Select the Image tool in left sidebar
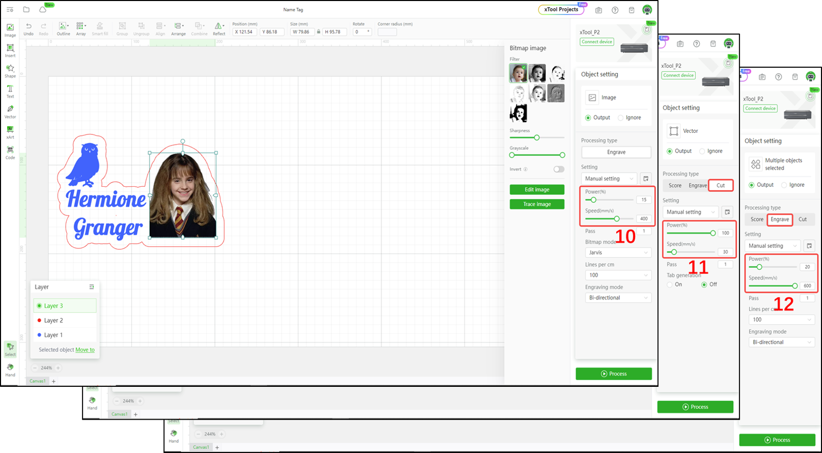Viewport: 822px width, 453px height. [x=10, y=30]
